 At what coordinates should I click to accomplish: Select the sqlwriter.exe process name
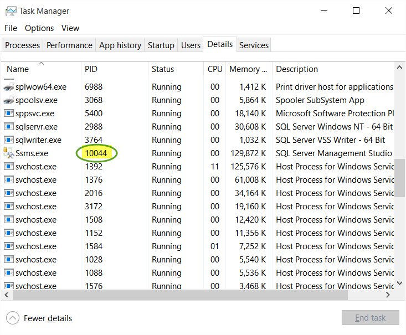[x=38, y=140]
